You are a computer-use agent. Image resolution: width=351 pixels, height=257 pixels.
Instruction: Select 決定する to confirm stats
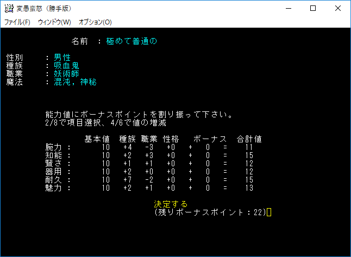[x=171, y=204]
